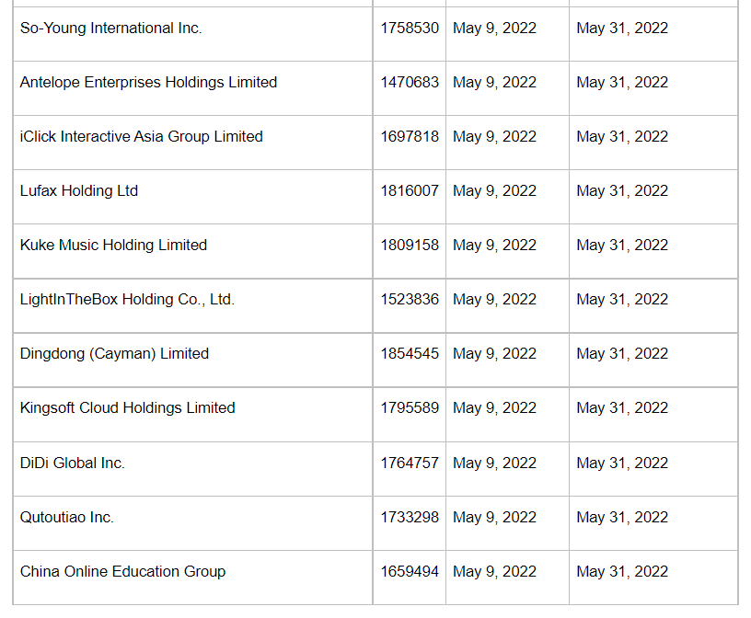
Task: Click number 1758530 for So-Young
Action: [410, 29]
